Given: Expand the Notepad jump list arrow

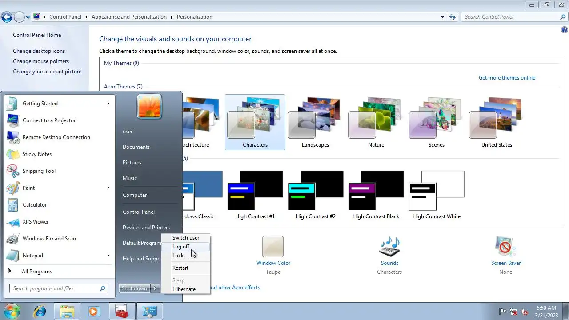Looking at the screenshot, I should [108, 256].
